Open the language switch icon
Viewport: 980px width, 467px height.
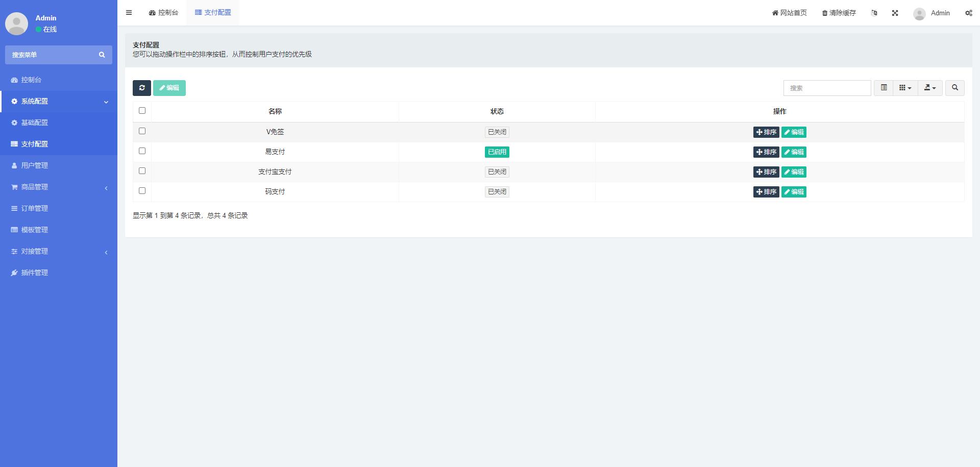click(874, 13)
